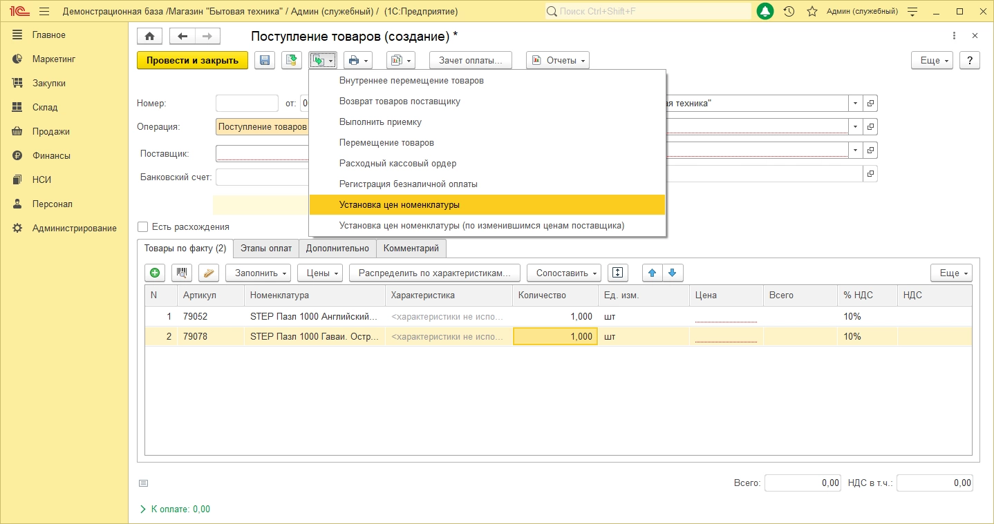Select 'Установка цен номенклатуры' menu item
994x524 pixels.
pos(400,205)
